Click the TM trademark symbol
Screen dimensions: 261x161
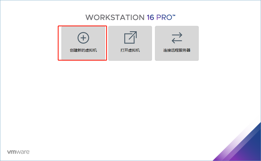pos(174,16)
